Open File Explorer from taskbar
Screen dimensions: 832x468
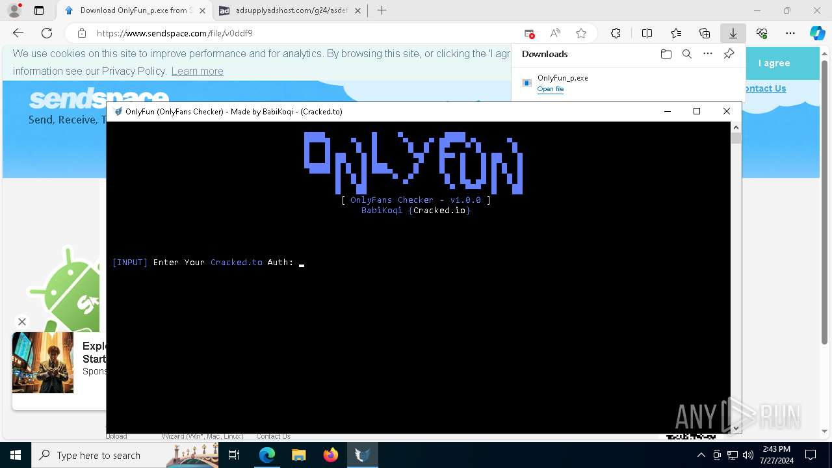click(298, 455)
